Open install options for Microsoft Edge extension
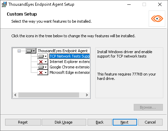Image resolution: width=168 pixels, height=131 pixels. 43,72
